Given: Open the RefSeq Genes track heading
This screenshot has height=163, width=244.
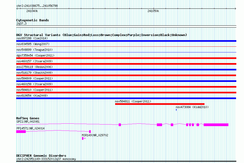Looking at the screenshot, I should click(x=28, y=118).
